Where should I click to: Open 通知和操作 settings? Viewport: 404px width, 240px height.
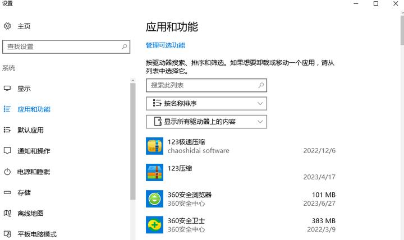click(x=34, y=151)
